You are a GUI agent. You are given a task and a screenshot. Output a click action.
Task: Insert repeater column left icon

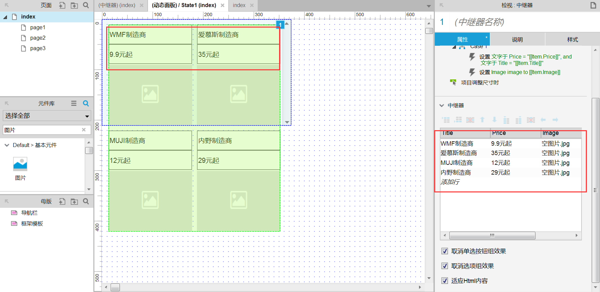(506, 120)
